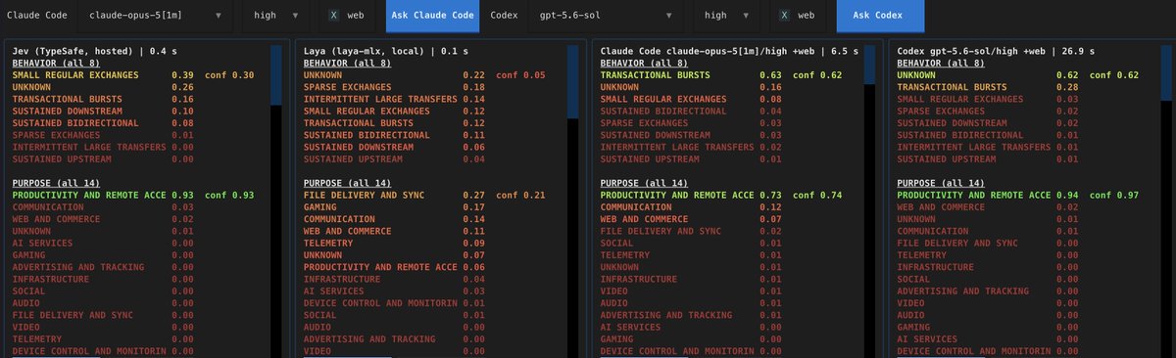Click 'conf 0.05' in the Laya panel
This screenshot has width=1176, height=358.
[520, 74]
